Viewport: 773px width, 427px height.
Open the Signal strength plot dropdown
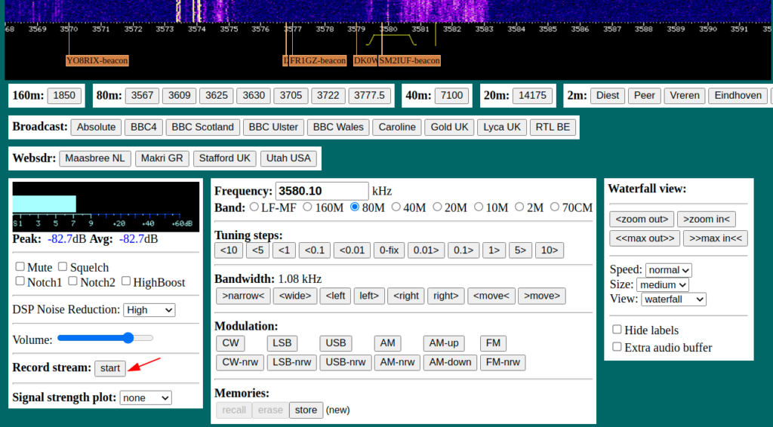pyautogui.click(x=146, y=398)
